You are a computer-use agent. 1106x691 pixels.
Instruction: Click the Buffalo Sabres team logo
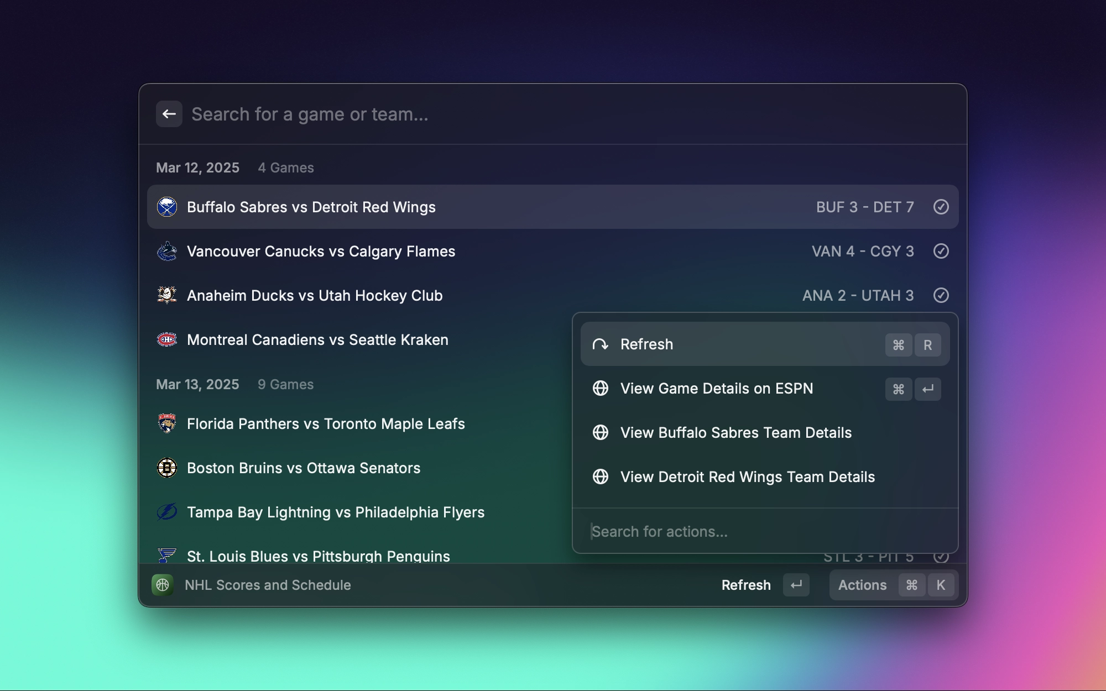166,207
